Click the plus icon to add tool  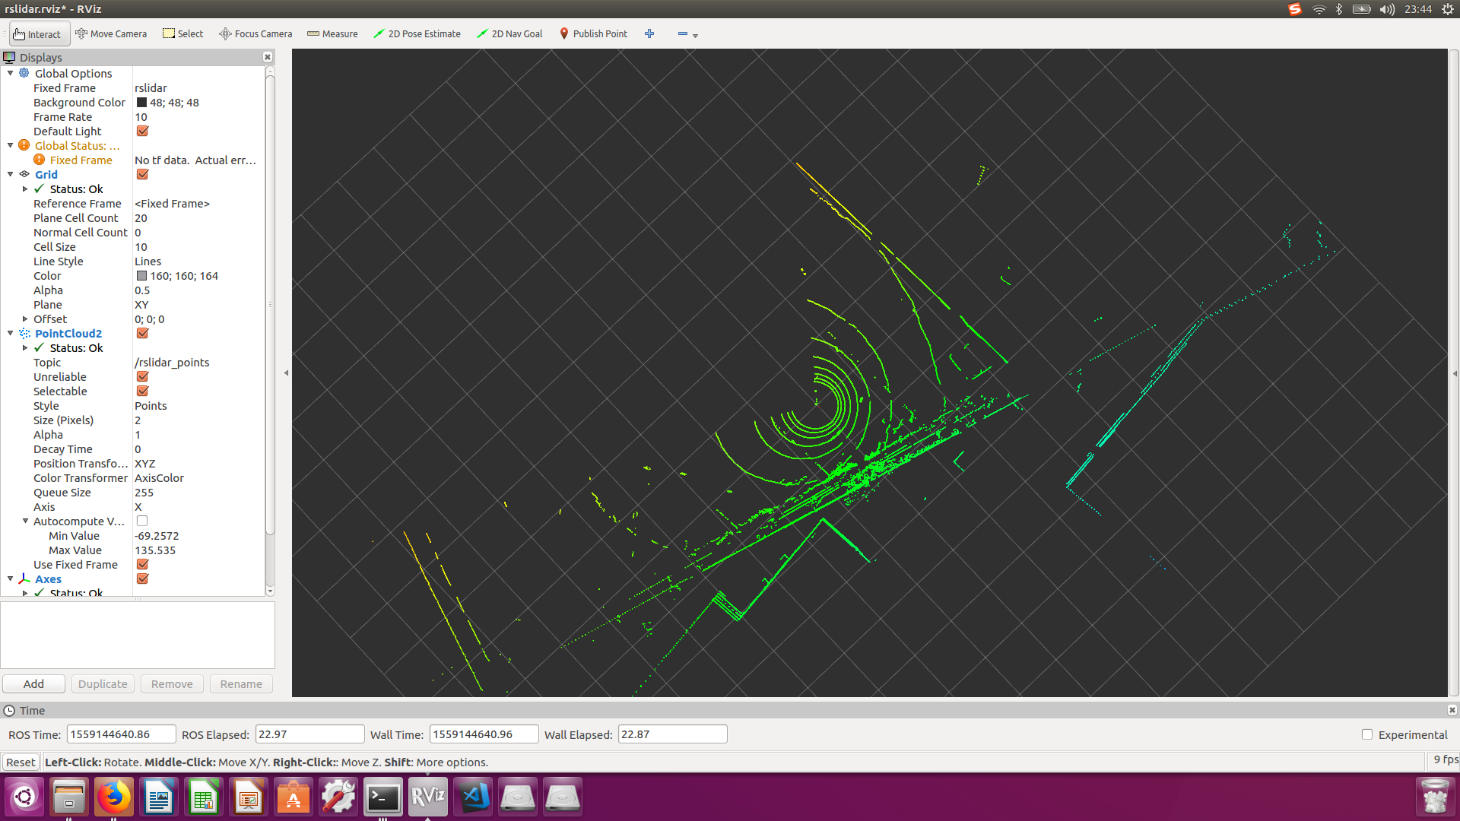pyautogui.click(x=649, y=33)
